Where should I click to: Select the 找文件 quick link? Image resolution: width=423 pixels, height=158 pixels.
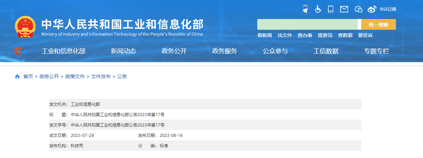tap(285, 35)
